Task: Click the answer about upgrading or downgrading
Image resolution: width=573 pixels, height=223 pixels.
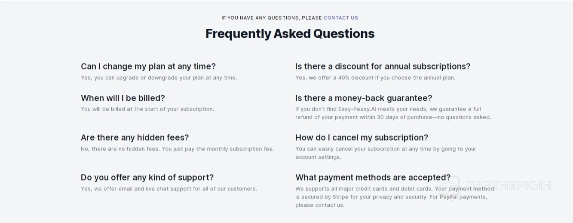Action: point(159,78)
